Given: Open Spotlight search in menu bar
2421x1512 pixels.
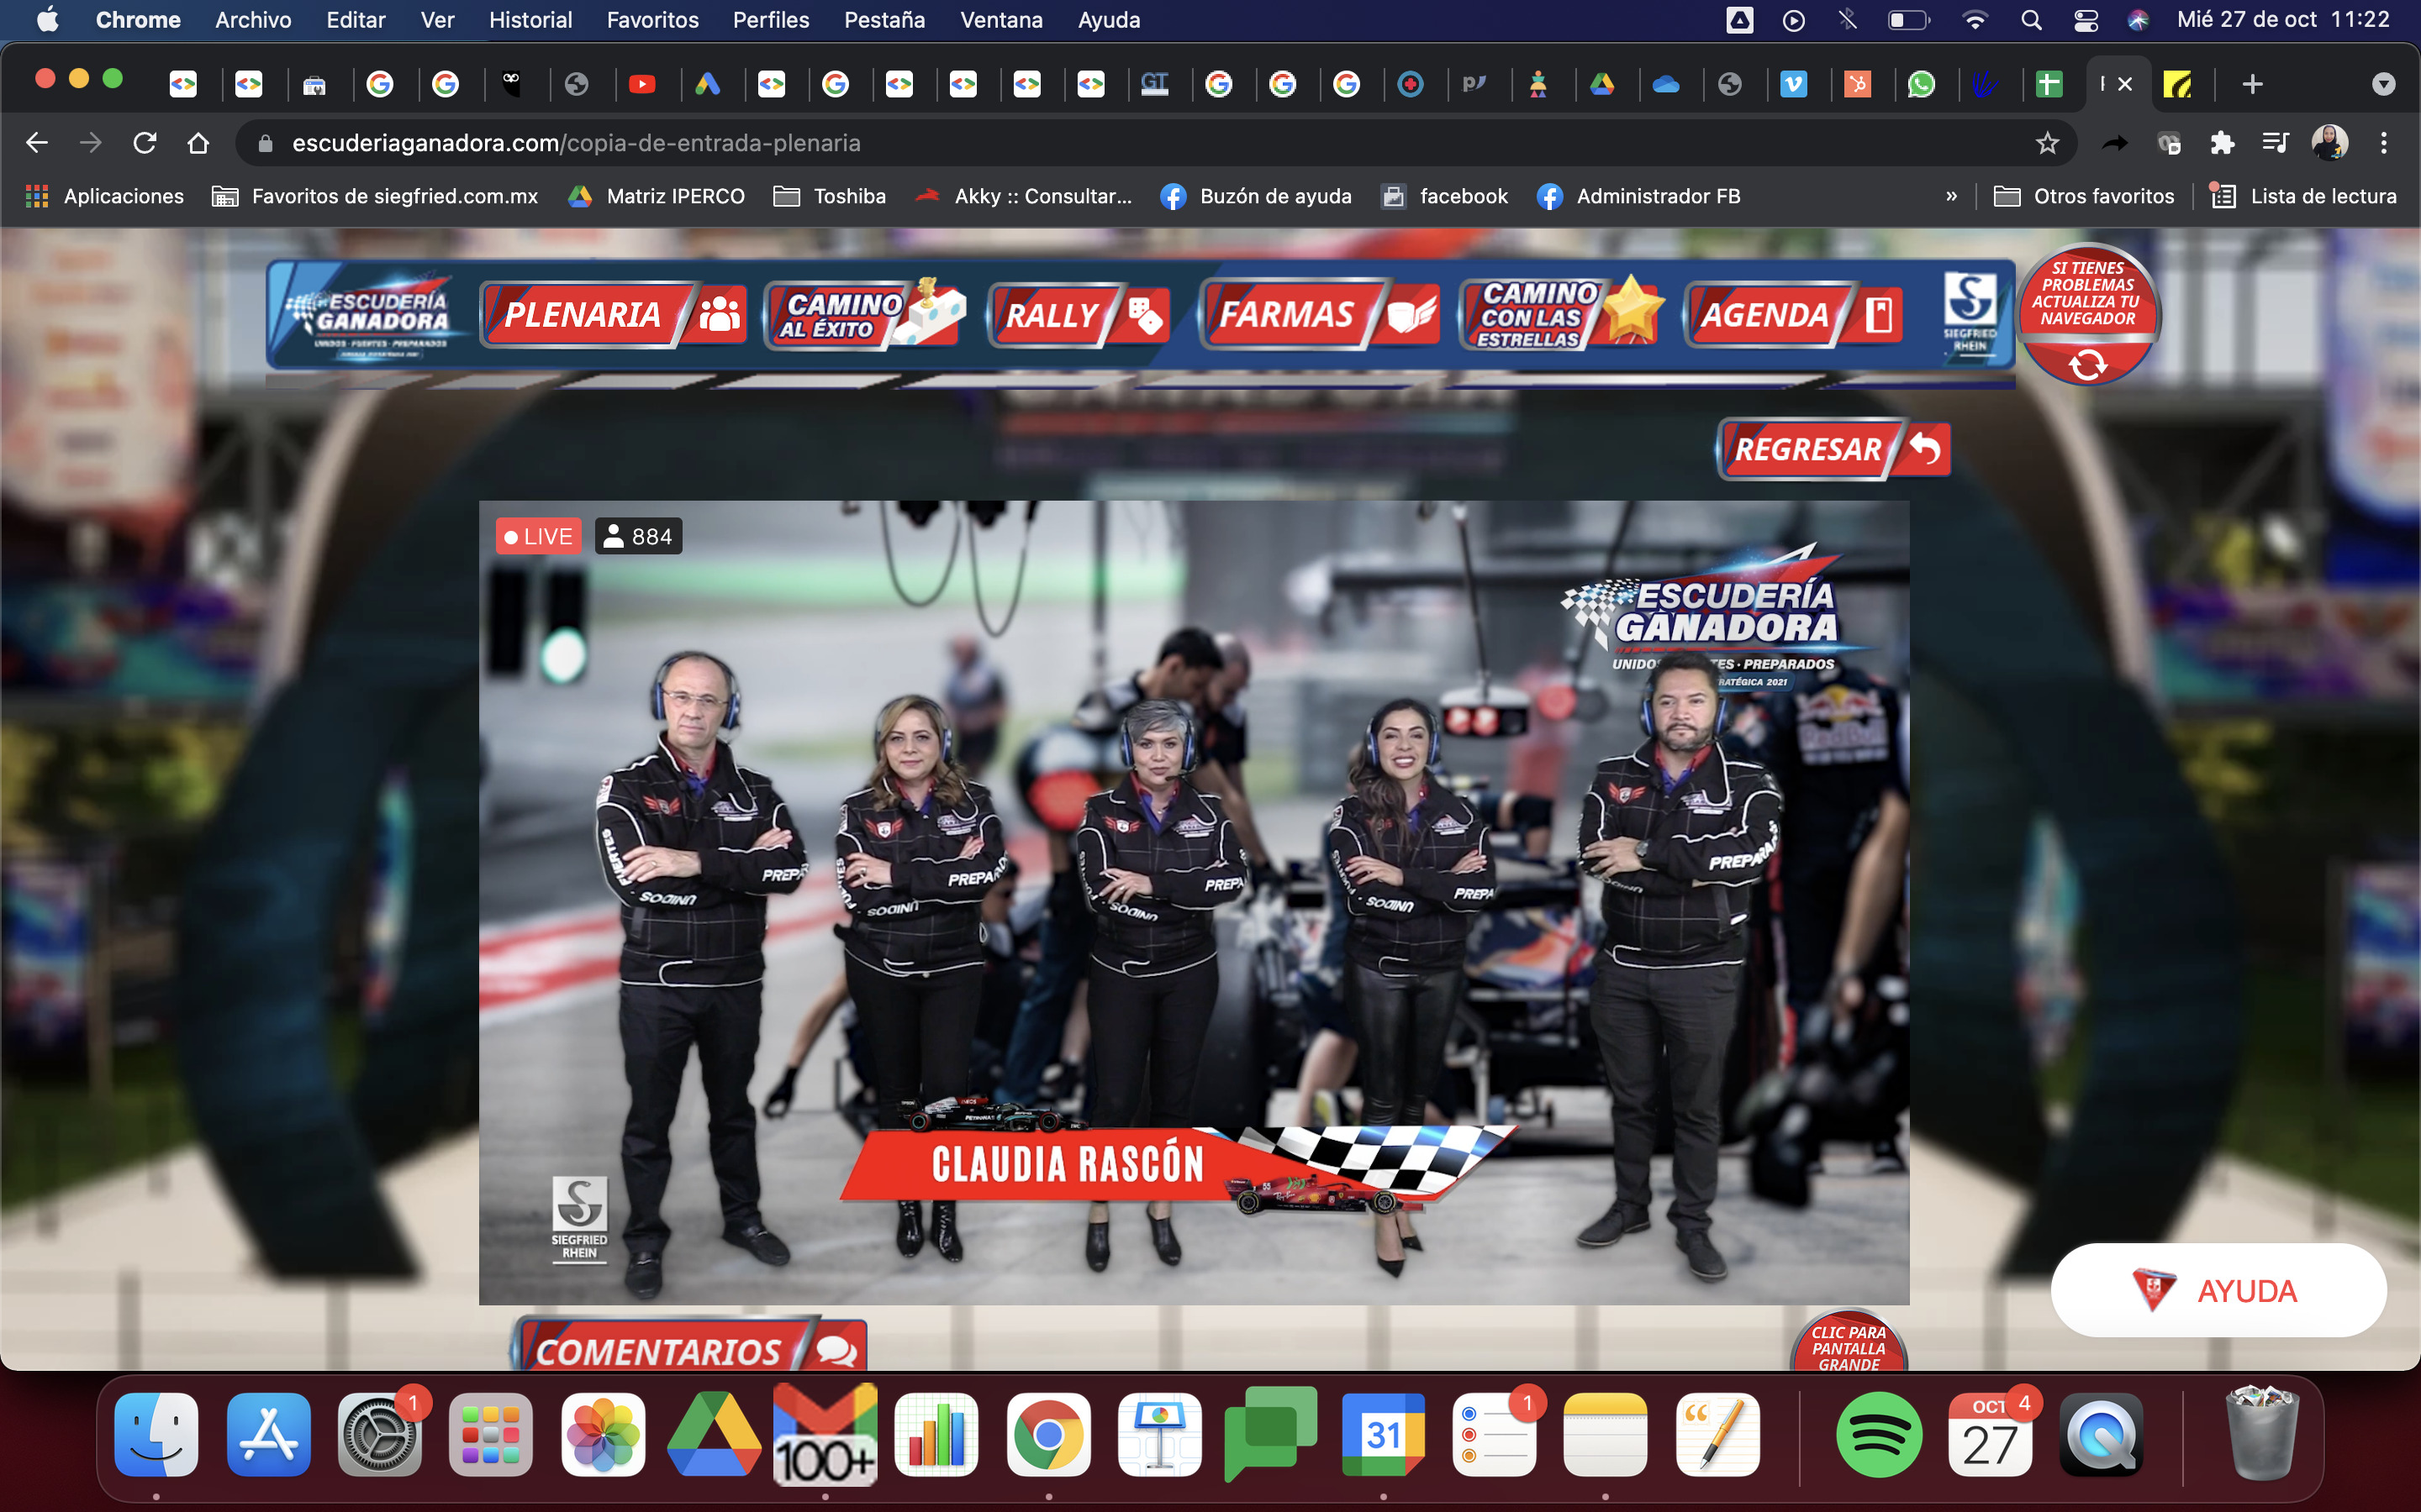Looking at the screenshot, I should coord(2031,20).
